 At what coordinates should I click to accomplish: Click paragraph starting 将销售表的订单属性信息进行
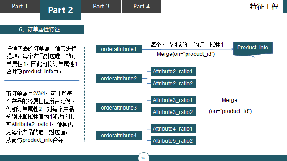point(42,60)
